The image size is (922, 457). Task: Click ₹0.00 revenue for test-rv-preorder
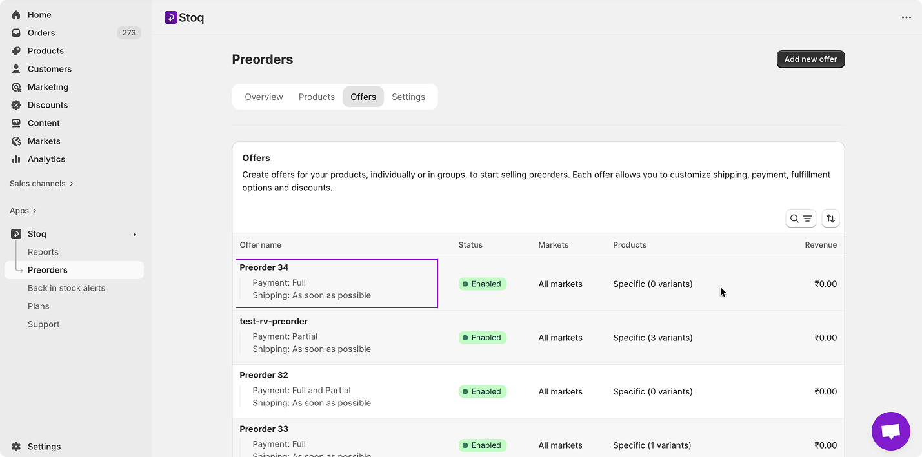pyautogui.click(x=826, y=338)
